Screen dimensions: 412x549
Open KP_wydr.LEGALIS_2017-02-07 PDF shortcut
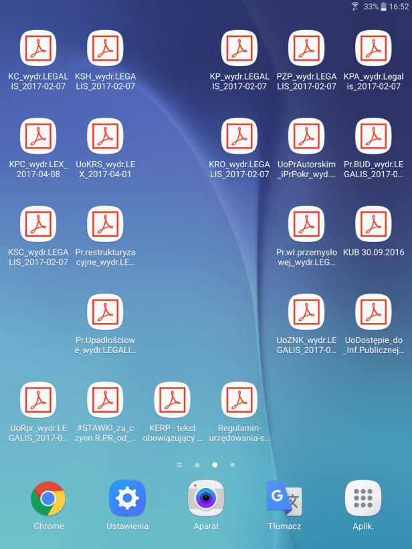click(x=239, y=48)
